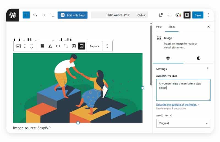Click the editor vertical scrollbar
This screenshot has width=220, height=142.
[x=151, y=55]
